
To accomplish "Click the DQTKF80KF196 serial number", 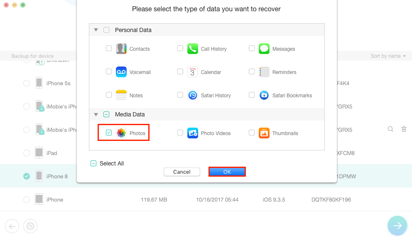I will click(331, 200).
